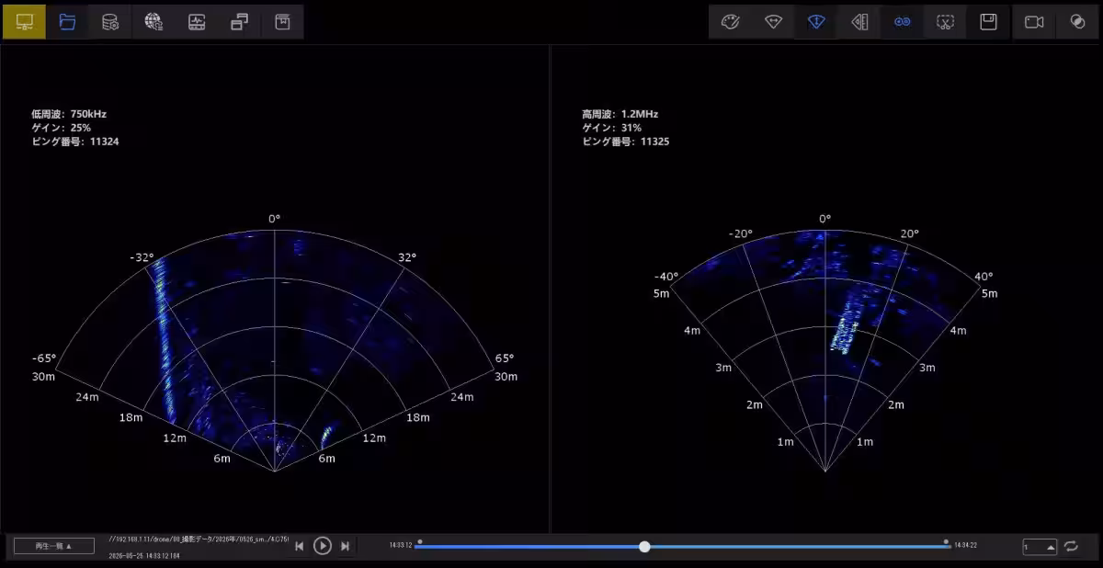
Task: Click the timeline end marker dot
Action: 946,541
